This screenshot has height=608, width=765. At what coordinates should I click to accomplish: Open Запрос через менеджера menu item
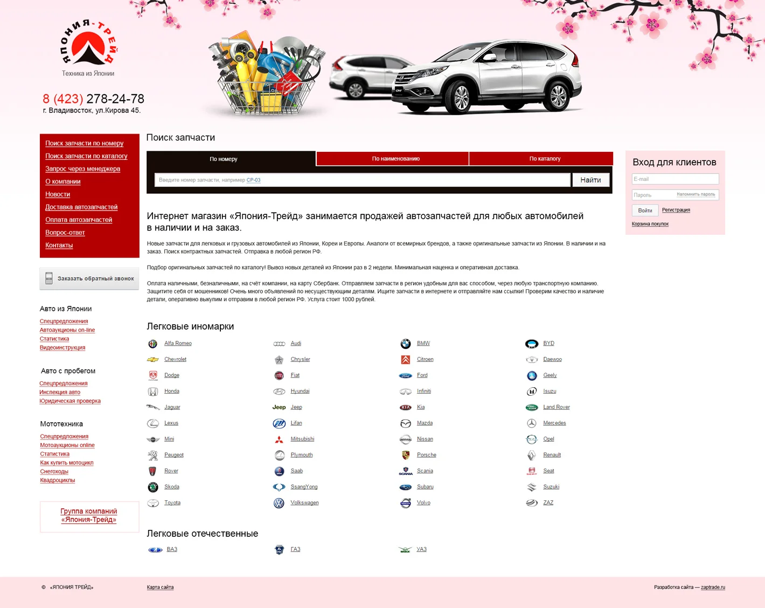(83, 169)
